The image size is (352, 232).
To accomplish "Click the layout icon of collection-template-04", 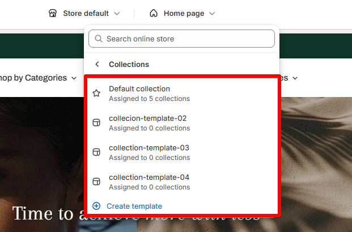I will coord(96,182).
